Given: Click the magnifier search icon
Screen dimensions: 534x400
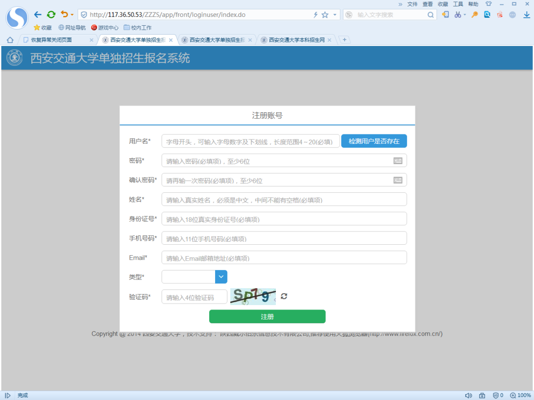Looking at the screenshot, I should 431,15.
